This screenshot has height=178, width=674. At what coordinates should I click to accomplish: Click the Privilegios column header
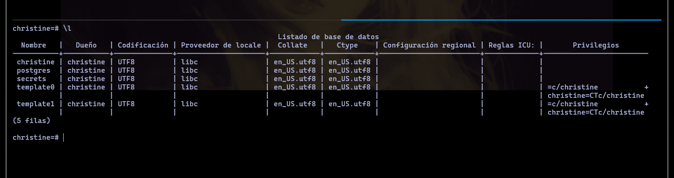(x=596, y=45)
